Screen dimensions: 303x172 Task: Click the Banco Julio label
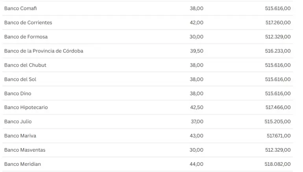click(18, 121)
